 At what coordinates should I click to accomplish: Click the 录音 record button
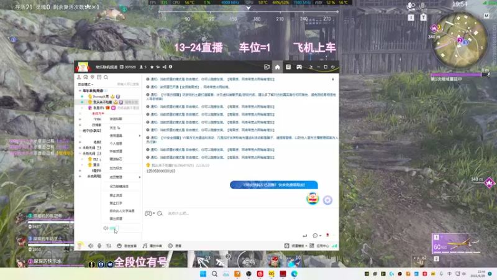pos(175,246)
